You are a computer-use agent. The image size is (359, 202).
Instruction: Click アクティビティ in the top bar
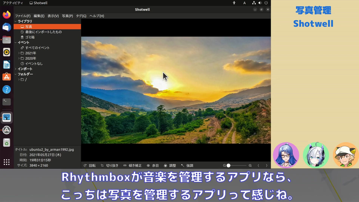(x=13, y=3)
